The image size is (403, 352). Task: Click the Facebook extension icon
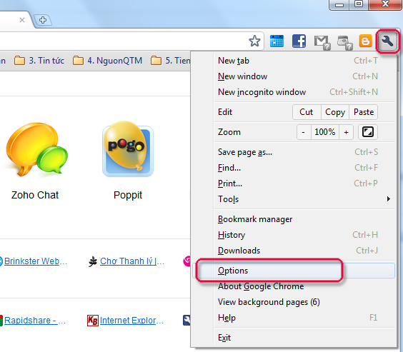[x=299, y=41]
